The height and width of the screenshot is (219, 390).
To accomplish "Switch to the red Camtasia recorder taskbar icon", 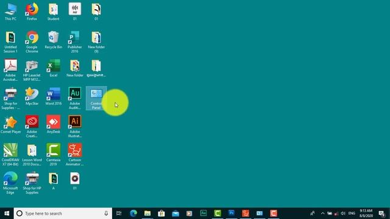I will [x=274, y=214].
